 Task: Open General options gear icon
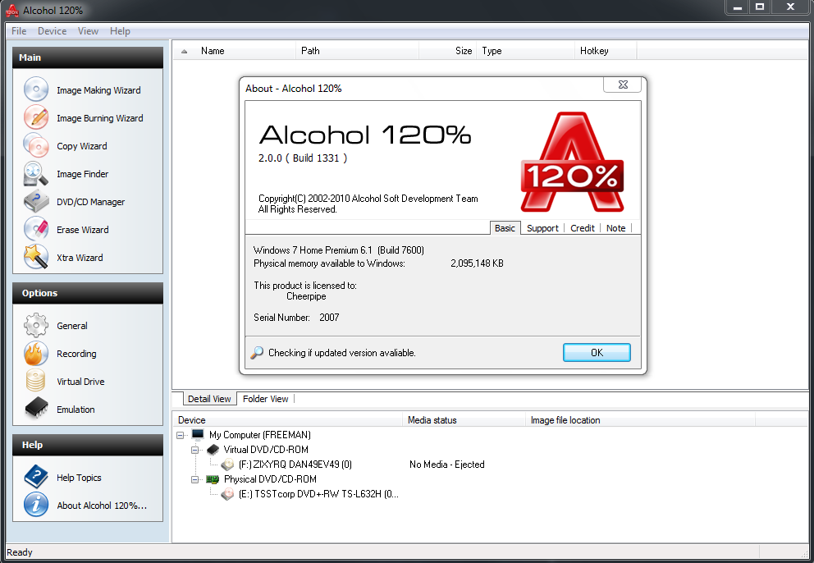tap(36, 325)
